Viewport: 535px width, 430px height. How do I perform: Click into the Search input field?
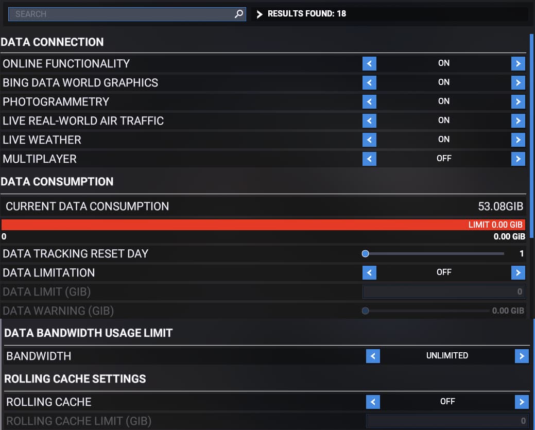[121, 14]
